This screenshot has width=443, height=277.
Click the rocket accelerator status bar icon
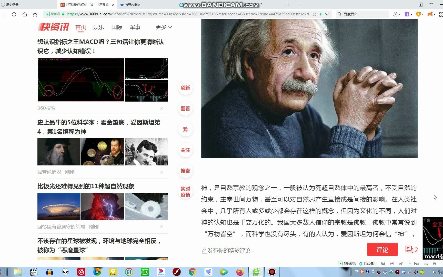[401, 263]
